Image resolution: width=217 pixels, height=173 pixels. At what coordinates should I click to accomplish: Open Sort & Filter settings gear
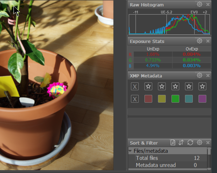(200, 143)
